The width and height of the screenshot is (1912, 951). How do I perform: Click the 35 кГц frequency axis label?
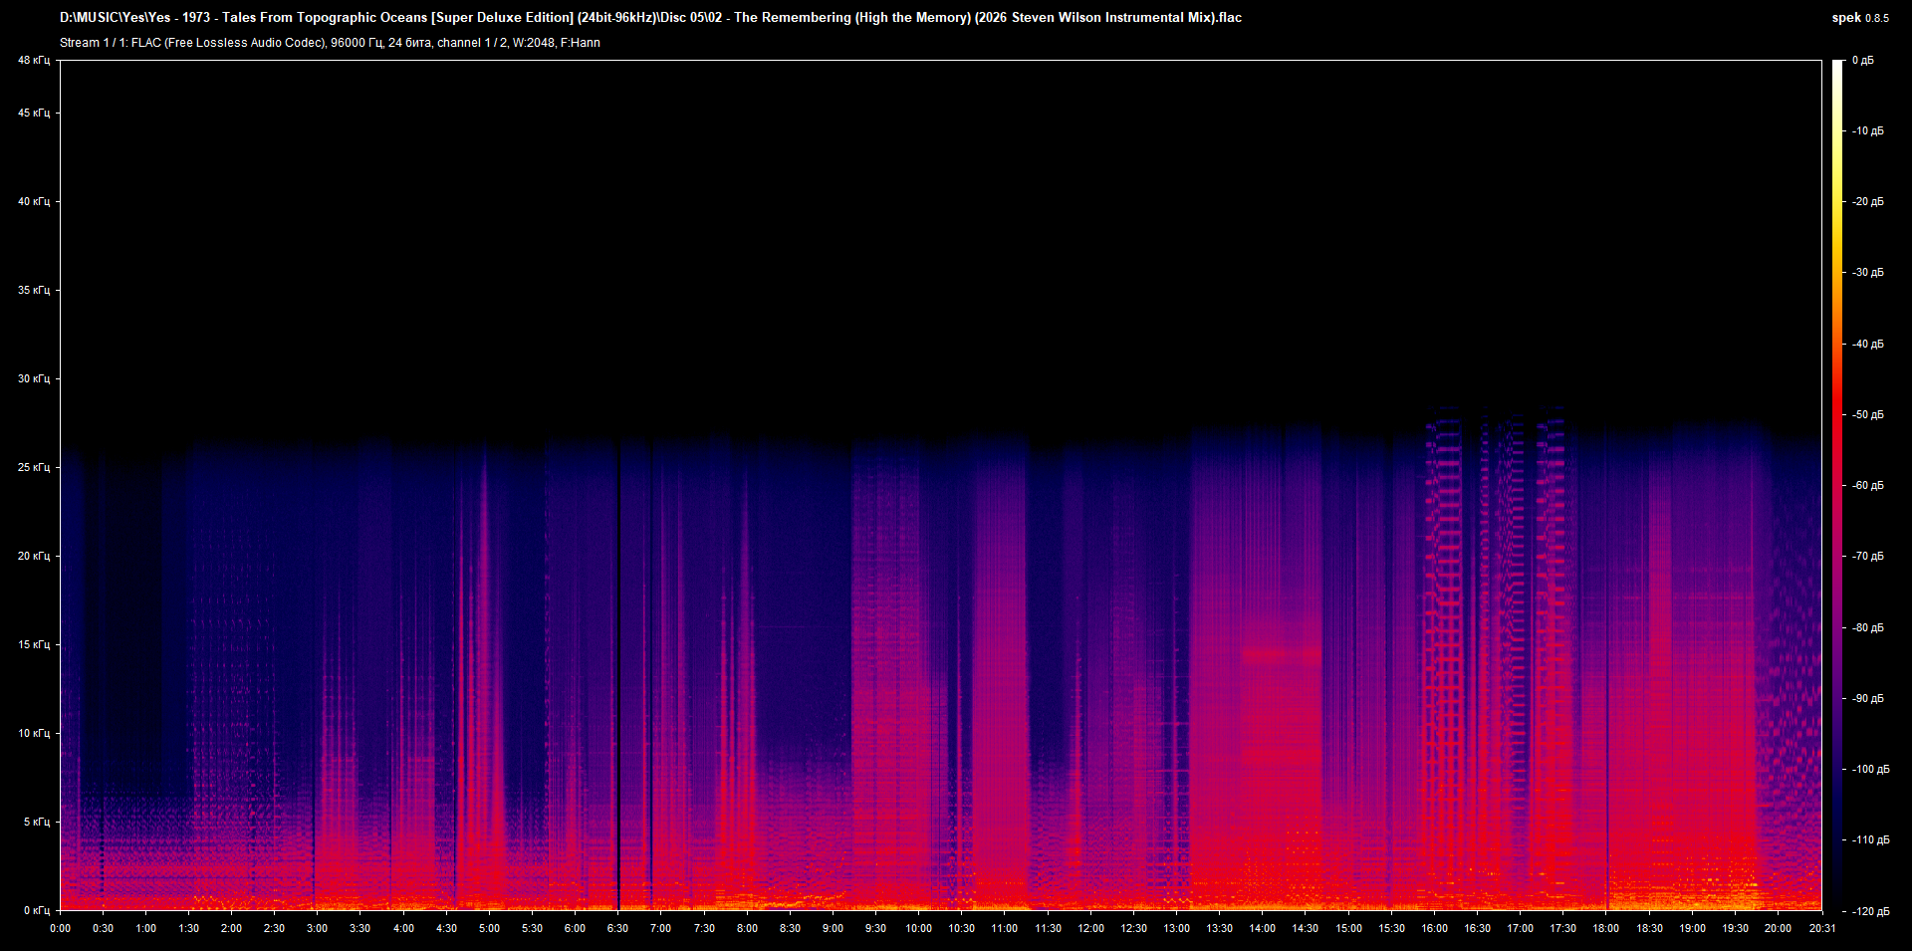click(x=34, y=291)
